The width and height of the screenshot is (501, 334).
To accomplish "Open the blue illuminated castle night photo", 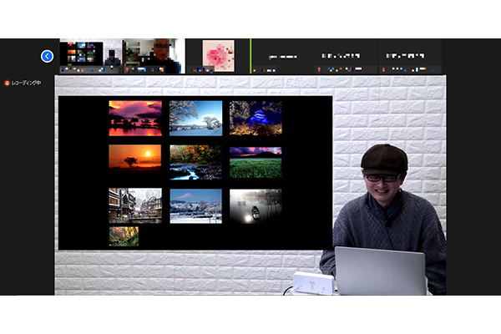I will [256, 118].
